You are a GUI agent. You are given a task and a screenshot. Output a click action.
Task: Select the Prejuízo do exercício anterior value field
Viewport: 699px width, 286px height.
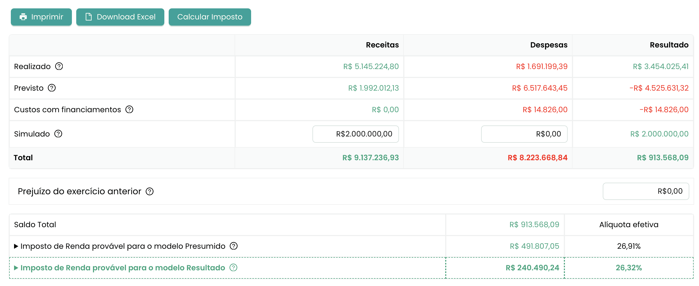click(x=646, y=191)
